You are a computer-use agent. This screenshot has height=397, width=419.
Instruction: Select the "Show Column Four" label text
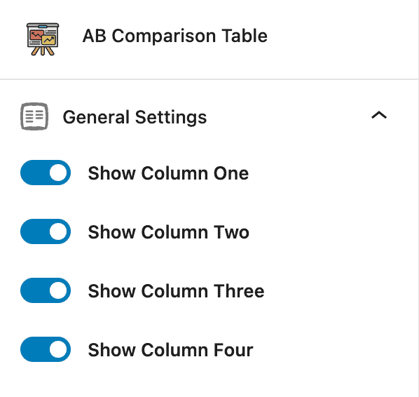point(170,350)
